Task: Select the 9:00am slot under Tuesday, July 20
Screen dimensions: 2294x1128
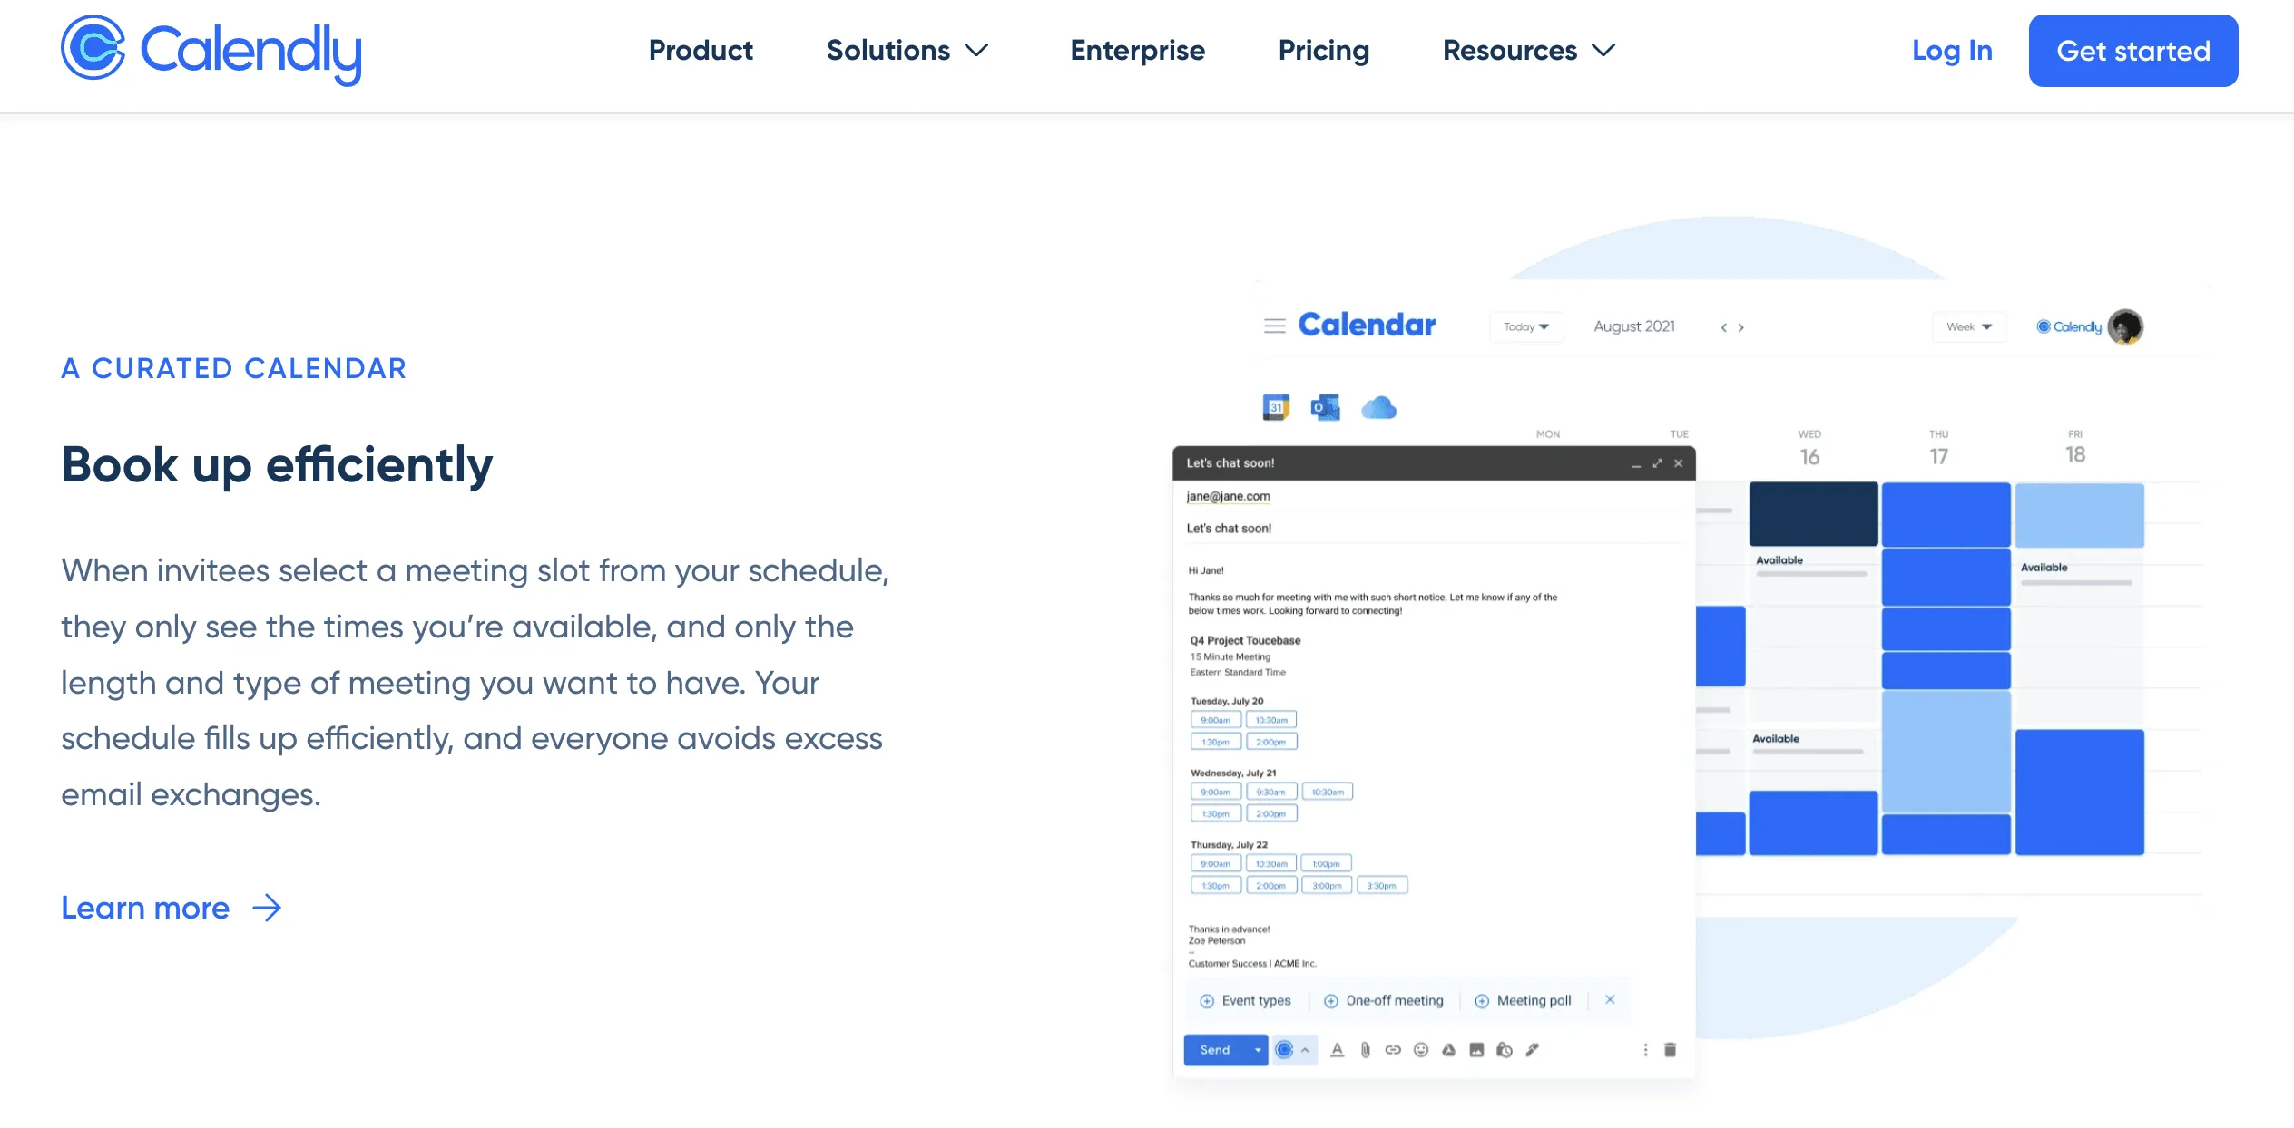Action: (1215, 720)
